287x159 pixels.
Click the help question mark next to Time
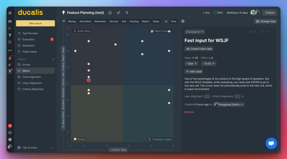pos(183,21)
